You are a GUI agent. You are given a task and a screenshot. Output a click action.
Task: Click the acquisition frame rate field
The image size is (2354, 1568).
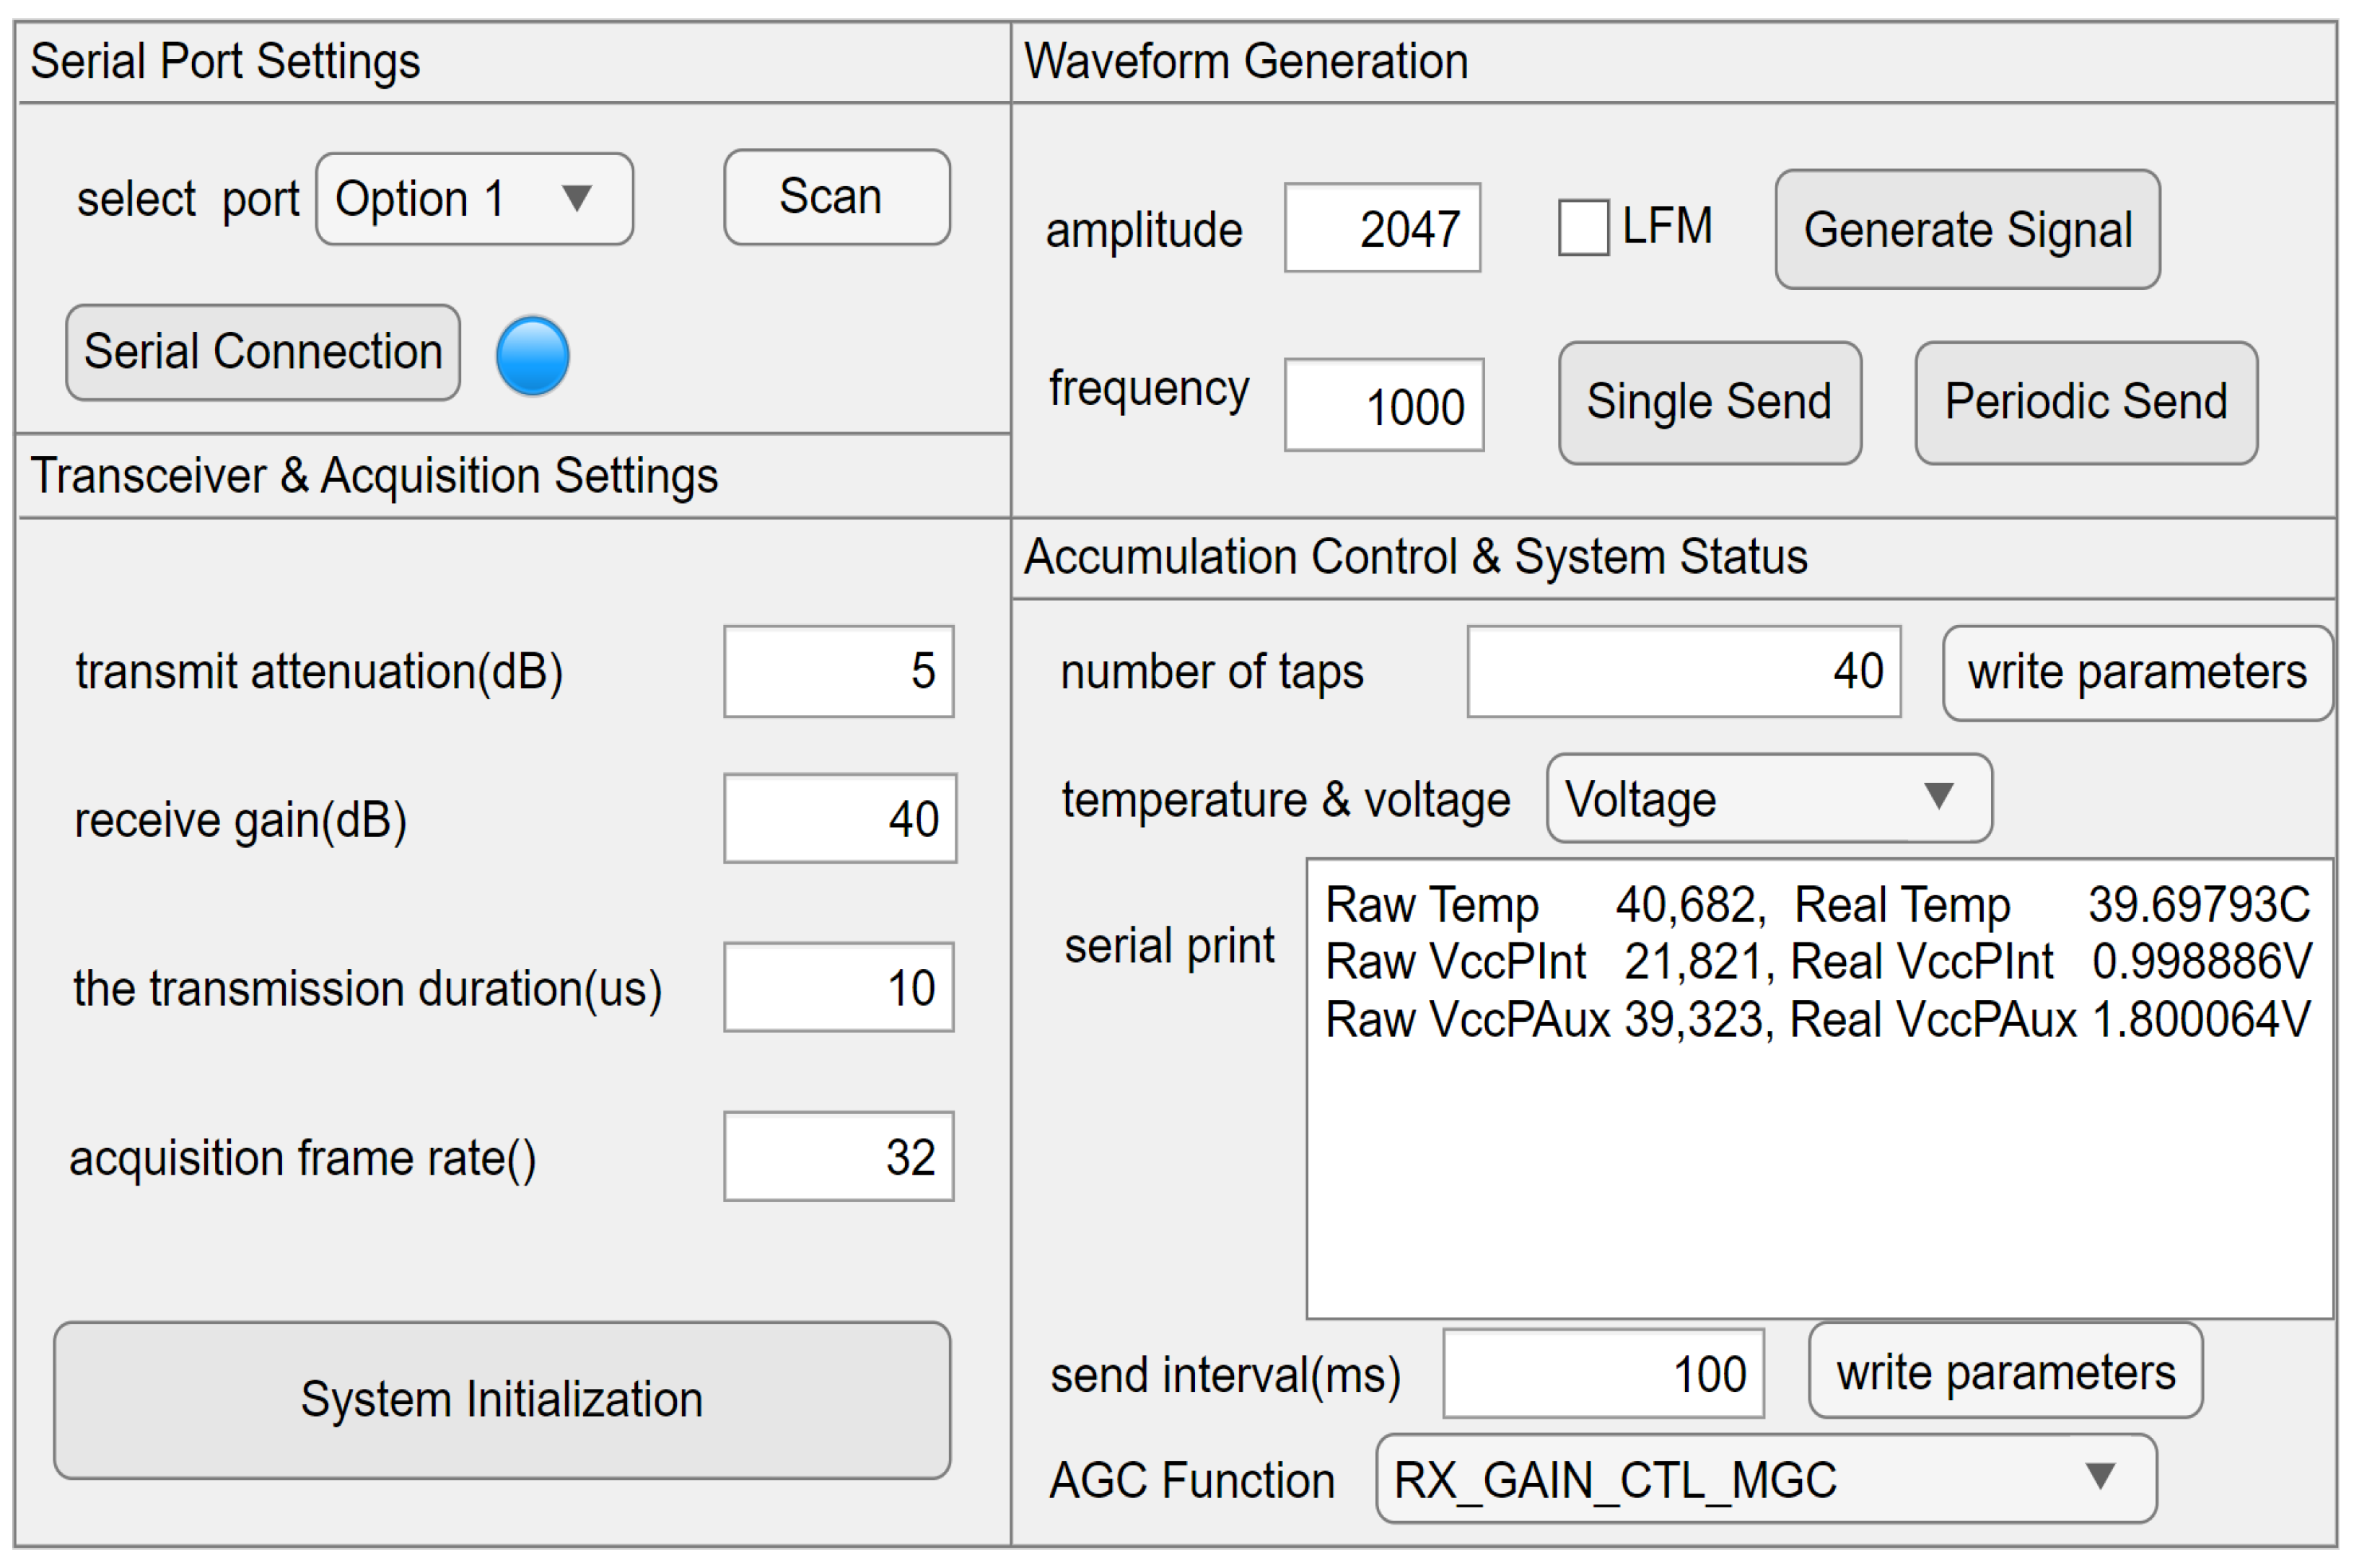pos(838,1156)
